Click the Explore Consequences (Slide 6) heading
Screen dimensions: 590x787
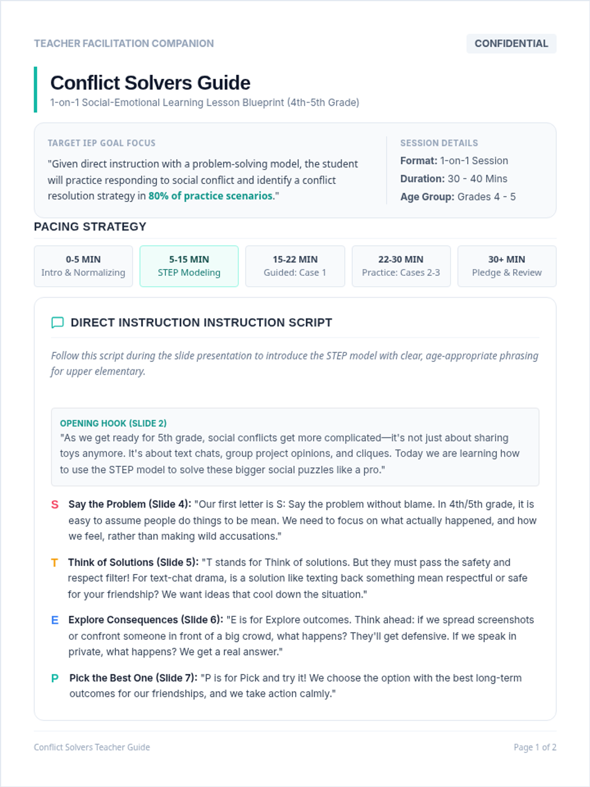point(146,620)
